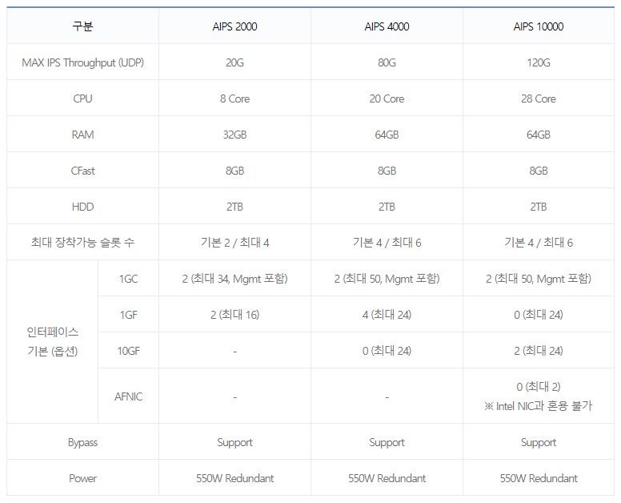Click the 1GC interface label
The height and width of the screenshot is (503, 621).
[128, 279]
